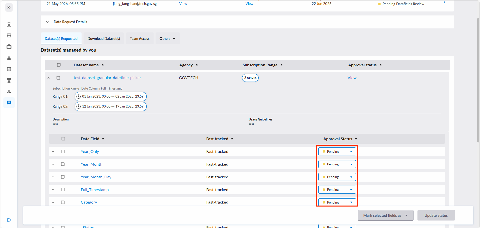Tick the Full_Timestamp field checkbox
Screen dimensions: 480x228
63,190
